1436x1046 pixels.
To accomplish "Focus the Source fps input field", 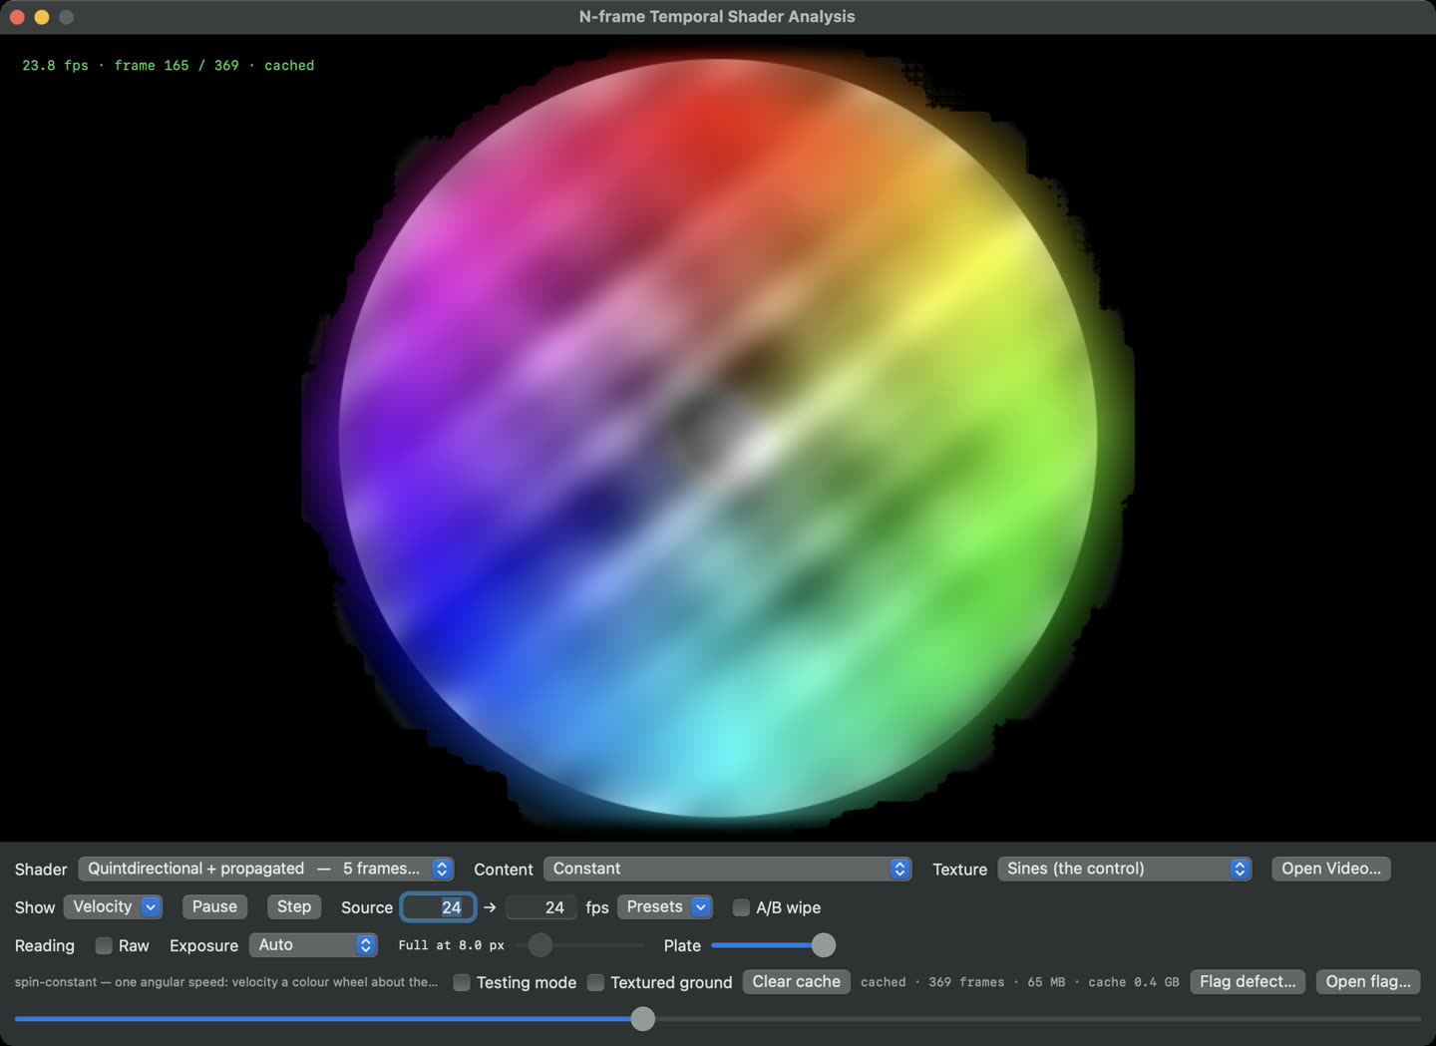I will click(x=438, y=907).
